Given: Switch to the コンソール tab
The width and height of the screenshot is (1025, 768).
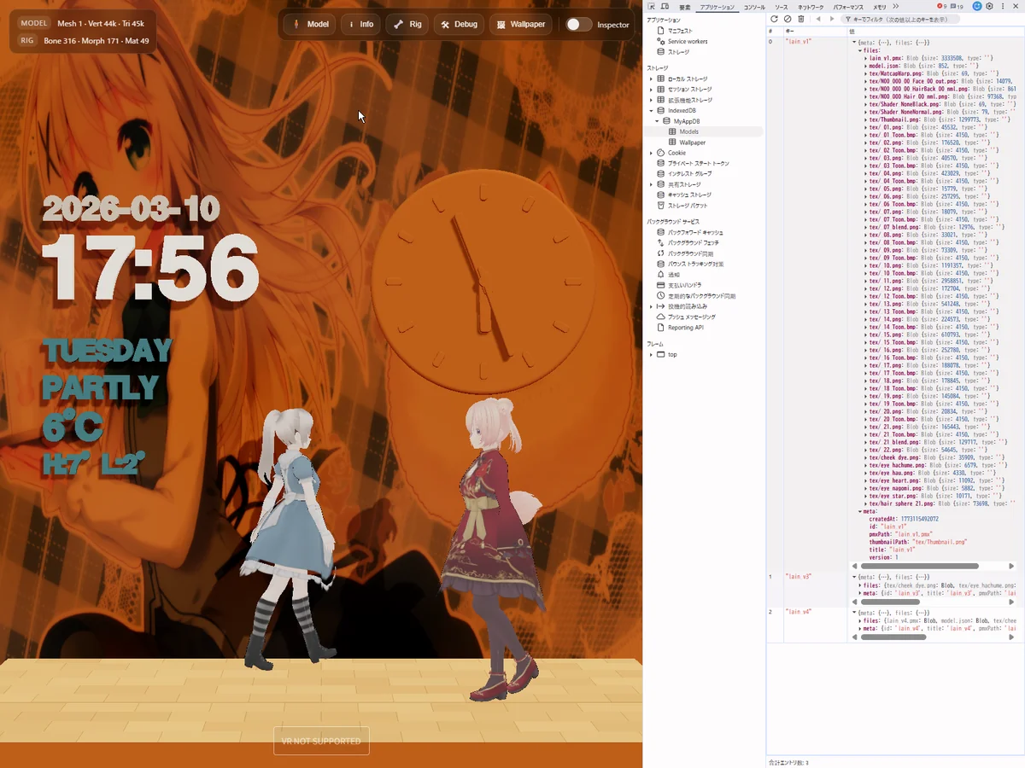Looking at the screenshot, I should point(754,7).
